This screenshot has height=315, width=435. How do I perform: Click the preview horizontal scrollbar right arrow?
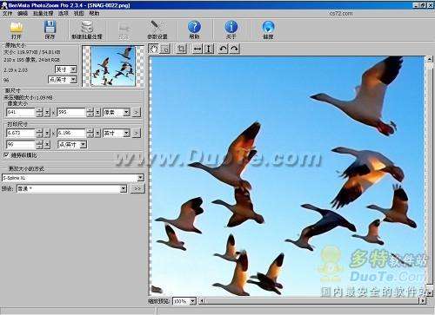click(423, 301)
